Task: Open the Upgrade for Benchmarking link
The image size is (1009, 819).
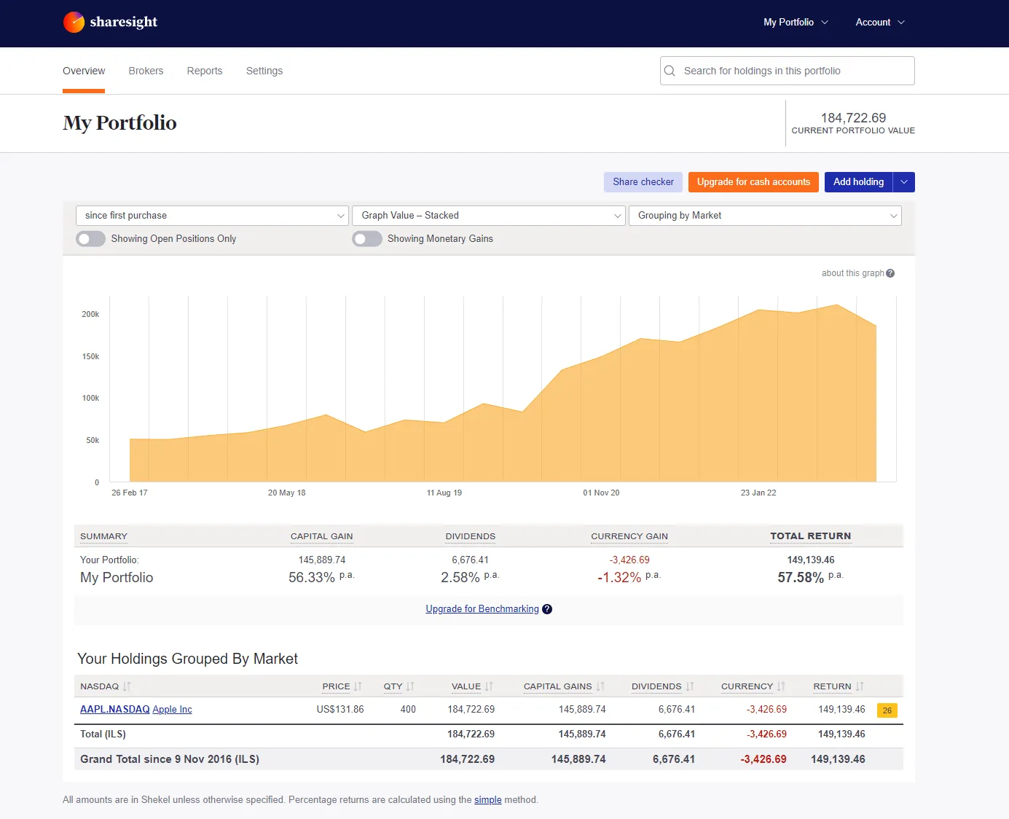Action: (x=482, y=608)
